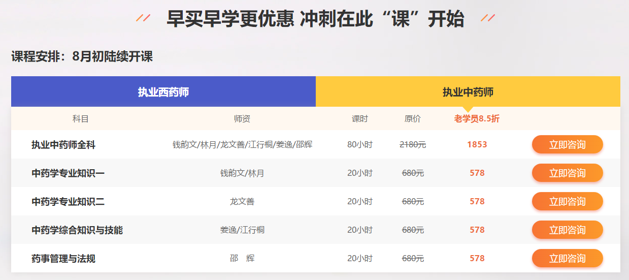The width and height of the screenshot is (629, 280).
Task: Click the discounted price 1853
Action: click(477, 145)
